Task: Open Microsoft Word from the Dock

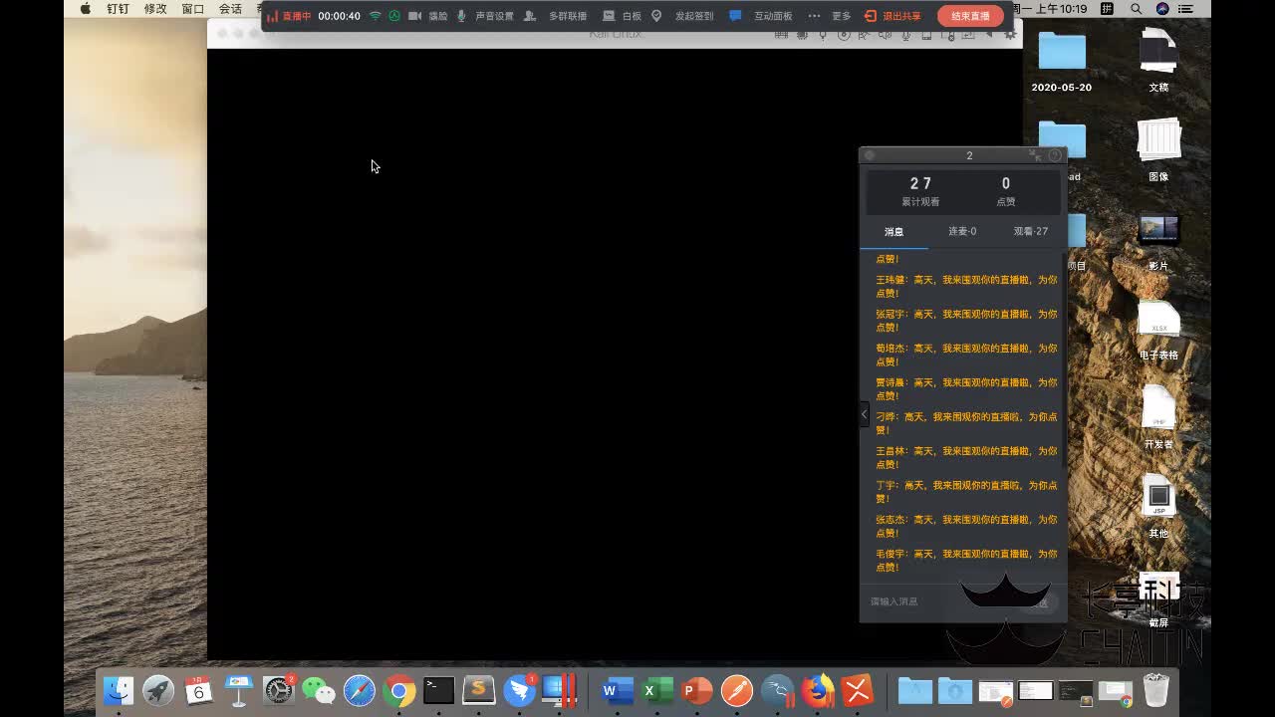Action: pyautogui.click(x=618, y=690)
